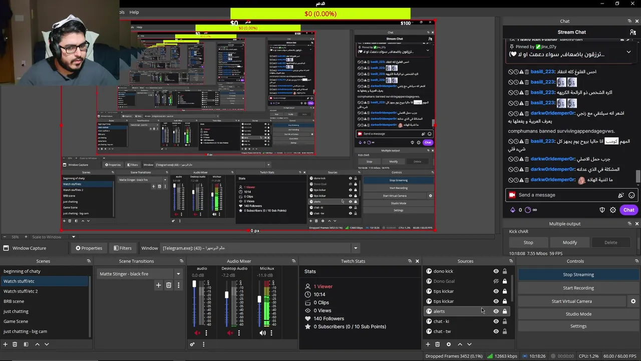The image size is (641, 361).
Task: Open source Properties button
Action: tap(89, 248)
